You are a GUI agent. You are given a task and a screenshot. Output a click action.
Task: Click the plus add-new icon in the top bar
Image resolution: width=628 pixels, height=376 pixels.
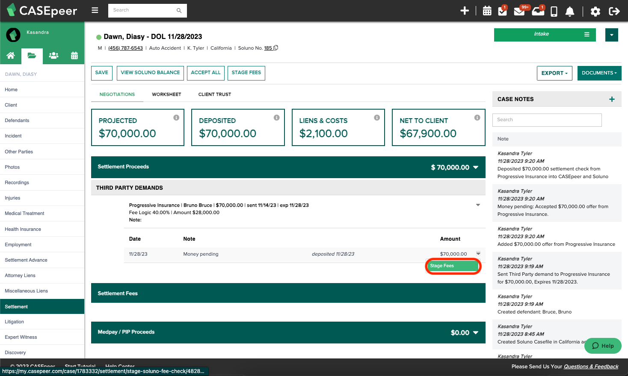tap(465, 11)
